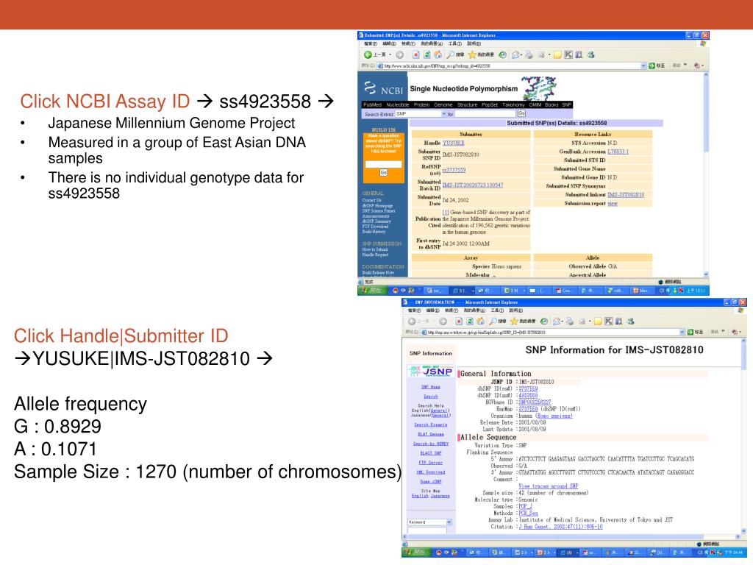Click Messenger icon in NCBI browser toolbar
Image resolution: width=753 pixels, height=565 pixels.
click(x=590, y=54)
